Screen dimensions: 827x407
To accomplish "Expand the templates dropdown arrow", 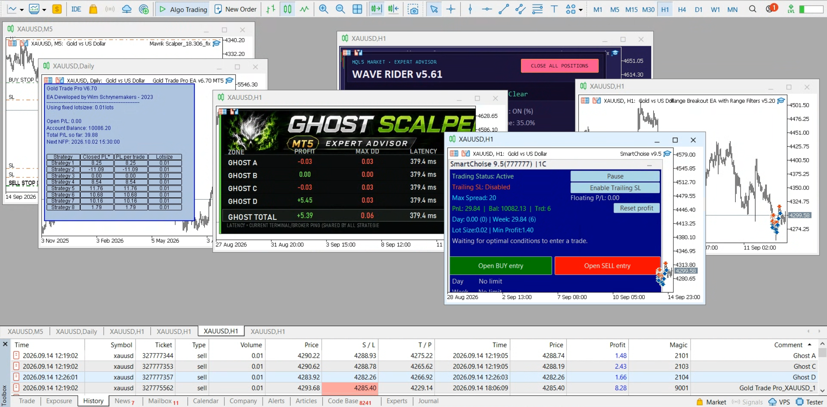I will click(44, 10).
